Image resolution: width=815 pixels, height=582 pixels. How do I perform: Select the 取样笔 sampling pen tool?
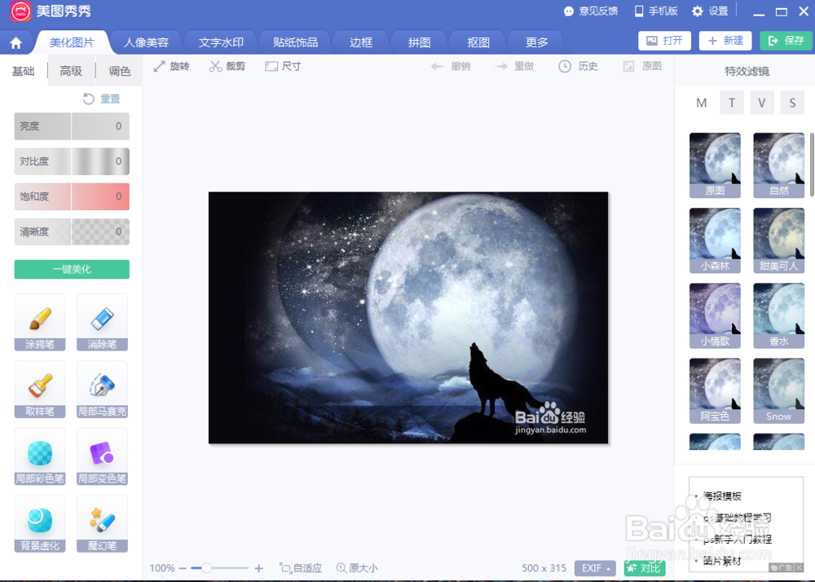click(39, 390)
